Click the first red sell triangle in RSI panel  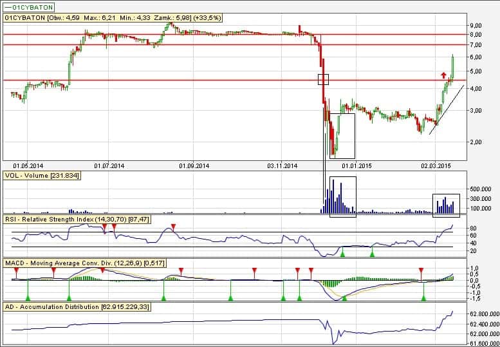tap(104, 227)
